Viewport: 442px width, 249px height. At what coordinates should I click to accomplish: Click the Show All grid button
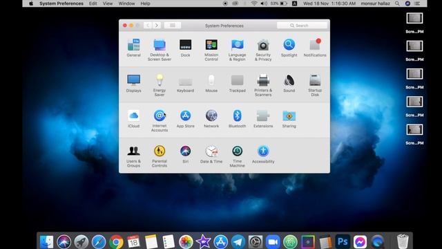[172, 26]
